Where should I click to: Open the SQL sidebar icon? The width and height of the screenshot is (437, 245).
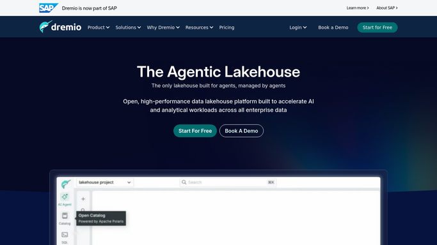coord(65,238)
